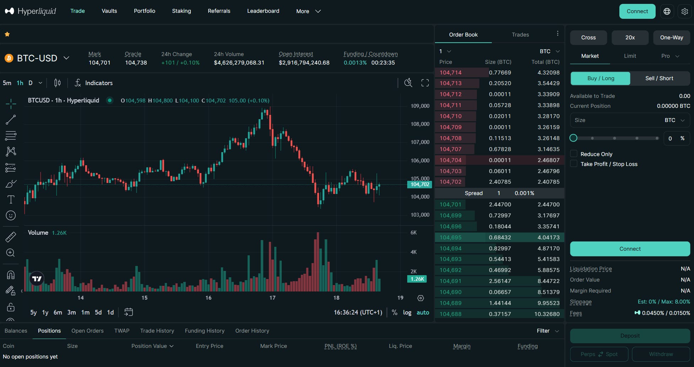
Task: Open the go-to-date calendar icon
Action: (128, 312)
